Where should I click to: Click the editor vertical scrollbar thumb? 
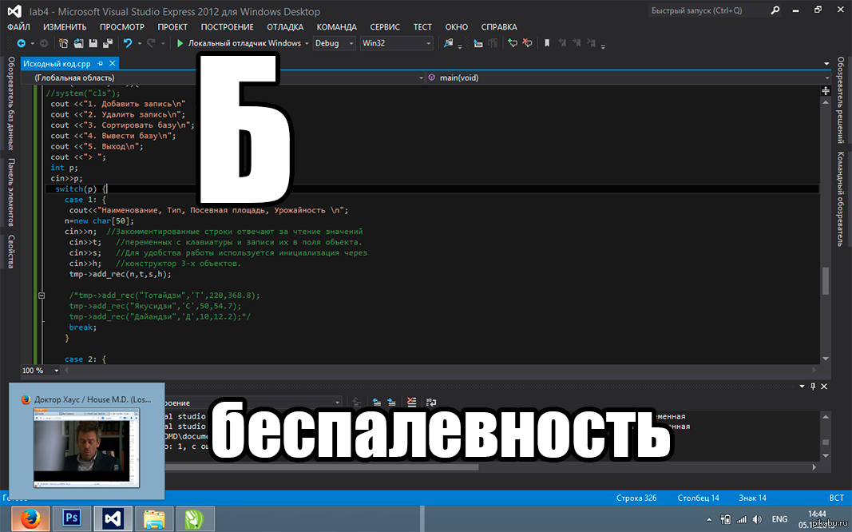tap(826, 280)
